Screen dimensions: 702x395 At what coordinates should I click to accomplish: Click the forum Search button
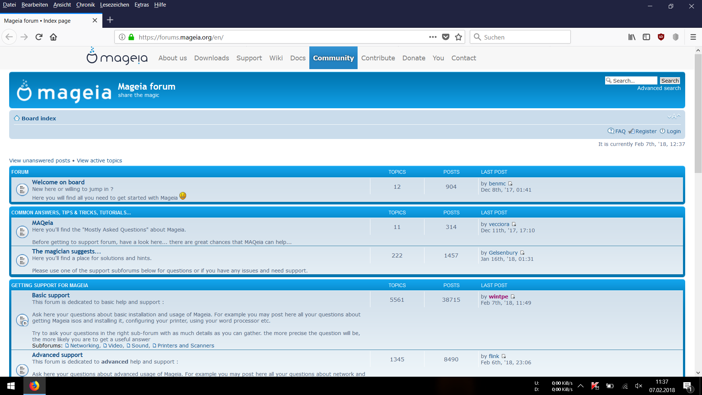670,80
